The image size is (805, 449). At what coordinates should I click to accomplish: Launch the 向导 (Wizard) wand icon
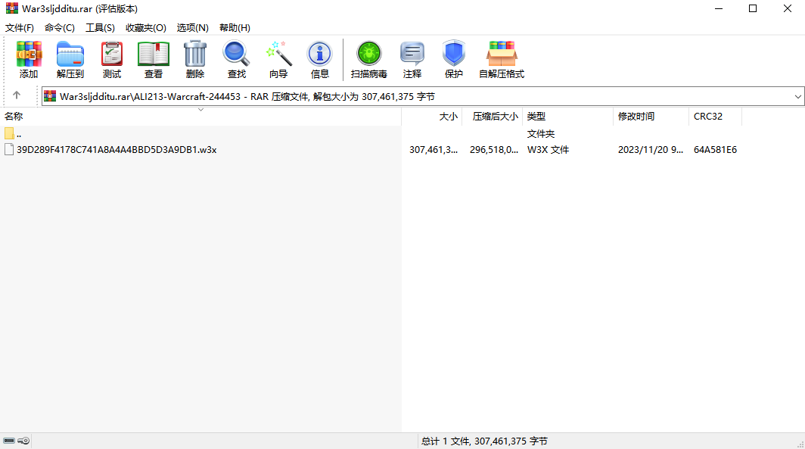[278, 59]
